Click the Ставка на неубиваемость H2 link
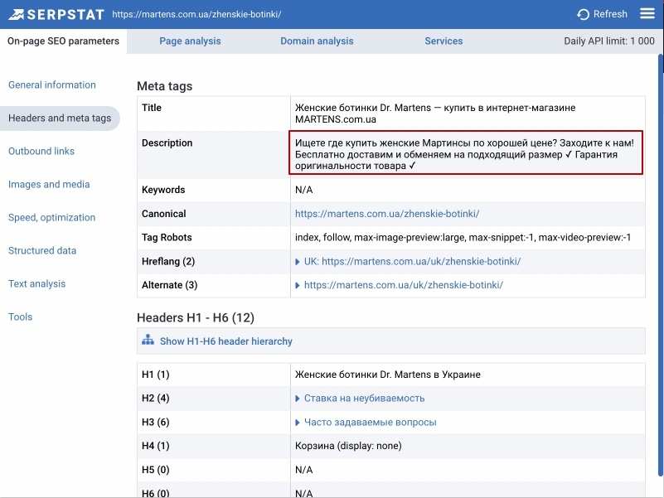This screenshot has height=498, width=664. tap(364, 398)
